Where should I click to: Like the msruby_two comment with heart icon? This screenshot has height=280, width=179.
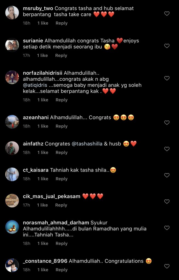click(167, 14)
